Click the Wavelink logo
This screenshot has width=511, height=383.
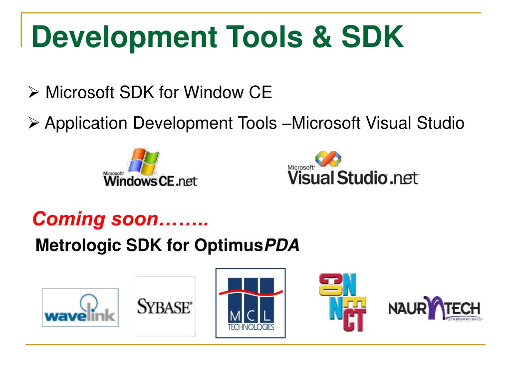tap(80, 307)
